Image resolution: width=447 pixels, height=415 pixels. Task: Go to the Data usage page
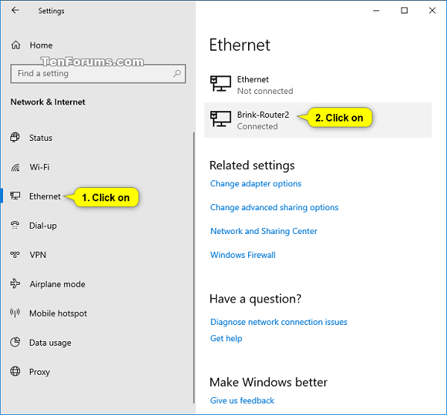50,343
